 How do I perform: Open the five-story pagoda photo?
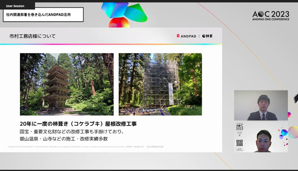point(67,84)
